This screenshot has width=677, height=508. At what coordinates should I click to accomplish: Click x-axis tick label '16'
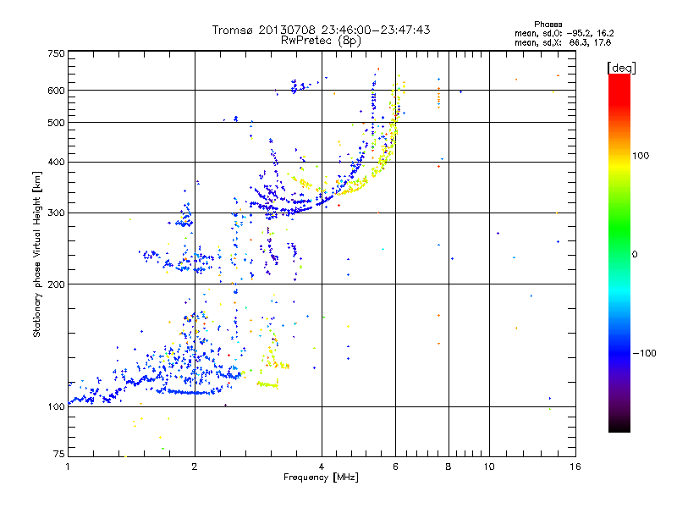pos(575,467)
